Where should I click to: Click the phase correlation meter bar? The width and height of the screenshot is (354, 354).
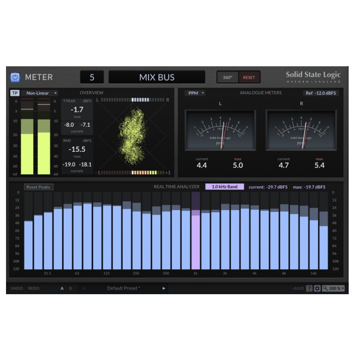pyautogui.click(x=133, y=173)
